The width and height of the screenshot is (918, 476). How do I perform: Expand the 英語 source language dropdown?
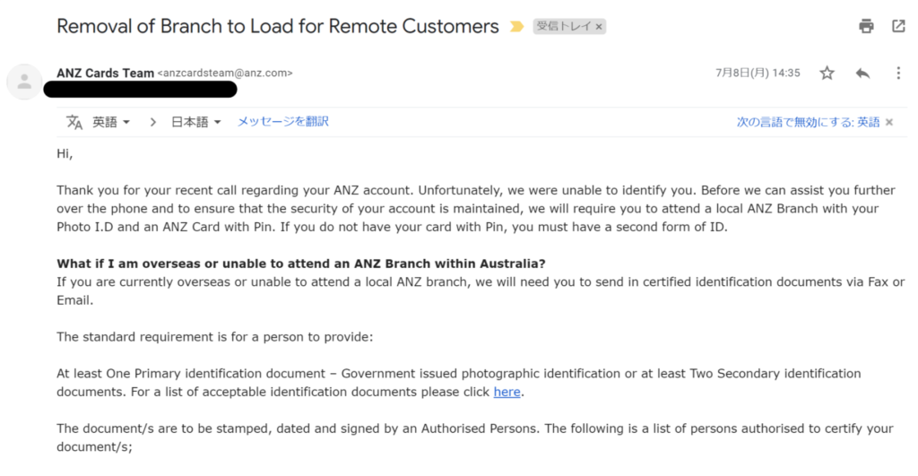(111, 122)
